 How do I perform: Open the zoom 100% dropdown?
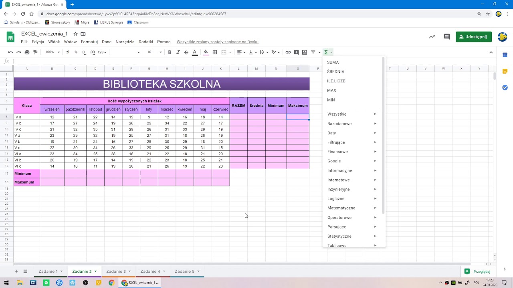pyautogui.click(x=52, y=52)
